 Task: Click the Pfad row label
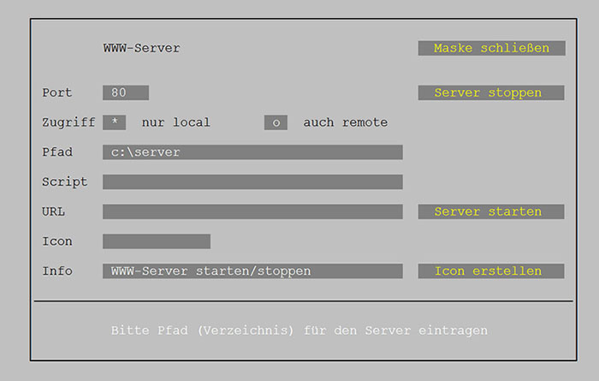tap(57, 152)
